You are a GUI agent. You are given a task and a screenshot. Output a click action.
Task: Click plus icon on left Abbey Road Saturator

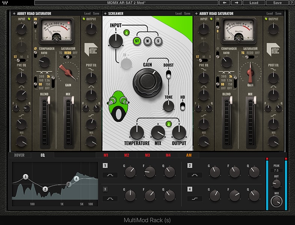coord(14,13)
